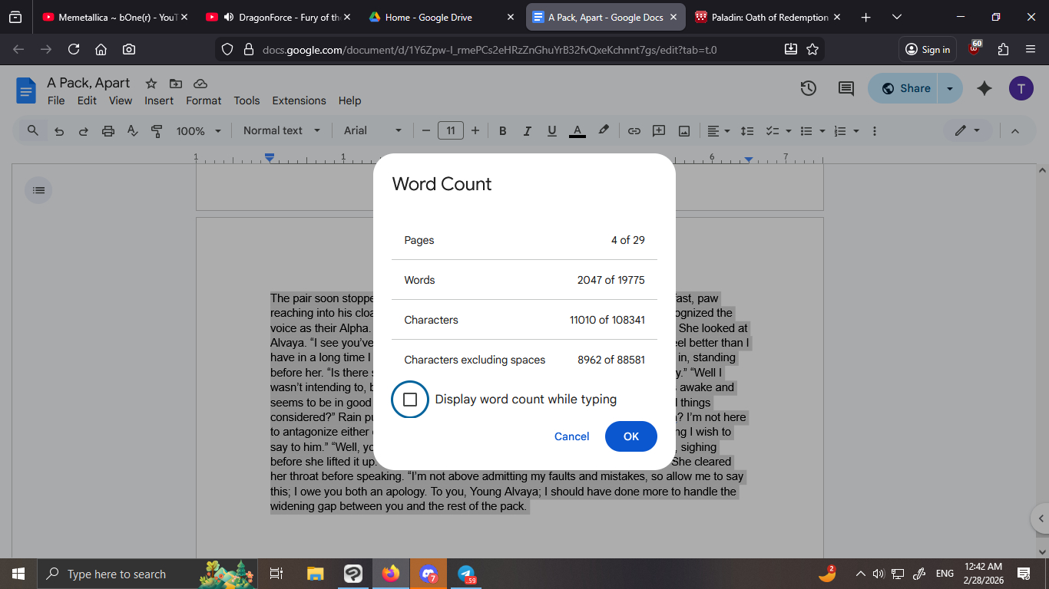
Task: Click the Print icon in toolbar
Action: tap(108, 131)
